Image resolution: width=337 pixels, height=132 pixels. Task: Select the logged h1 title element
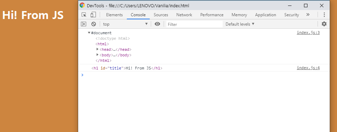127,68
